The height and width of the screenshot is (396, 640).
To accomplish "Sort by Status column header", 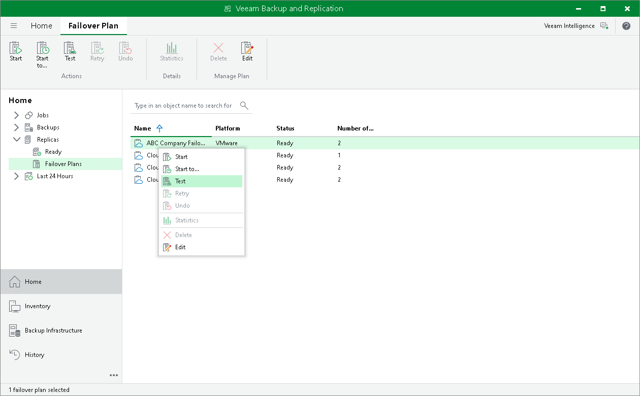I will tap(285, 128).
